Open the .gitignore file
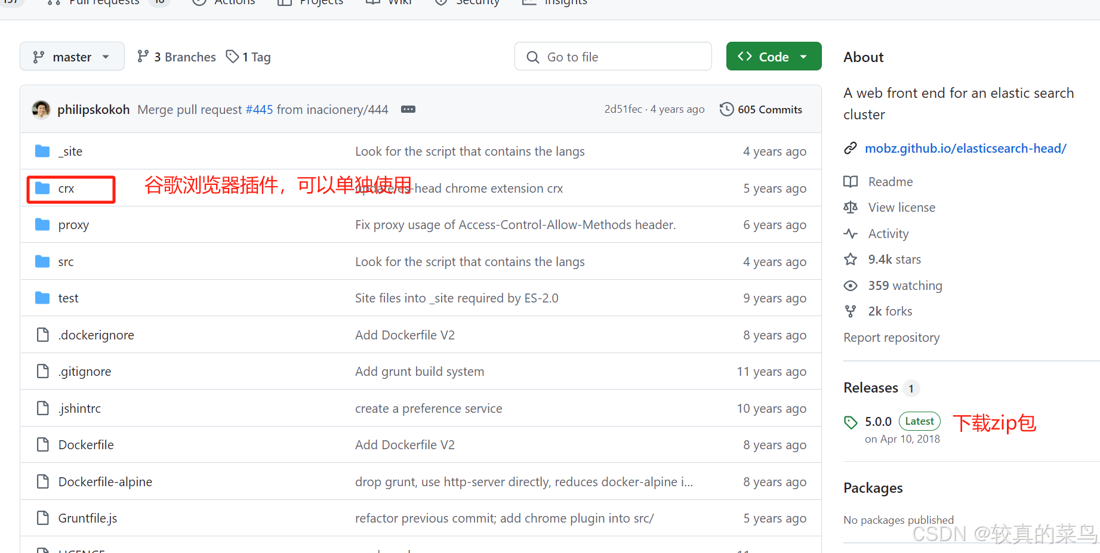The width and height of the screenshot is (1100, 553). (x=85, y=372)
